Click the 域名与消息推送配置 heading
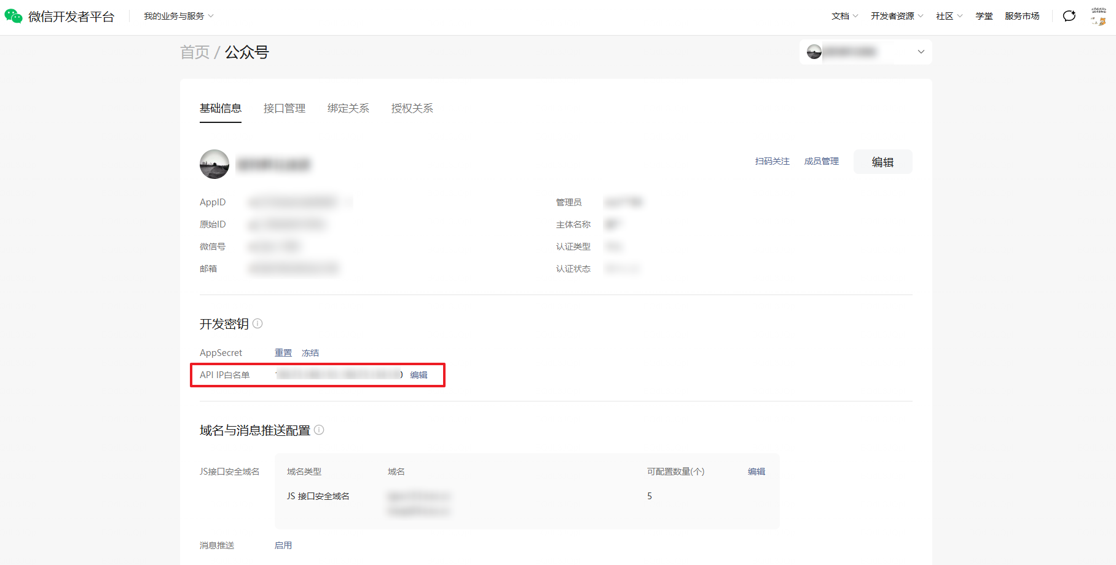This screenshot has height=565, width=1116. point(255,430)
